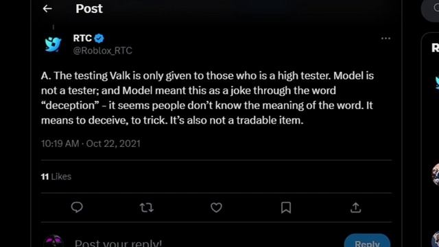Click the blue verified badge
The height and width of the screenshot is (247, 439).
(x=99, y=38)
